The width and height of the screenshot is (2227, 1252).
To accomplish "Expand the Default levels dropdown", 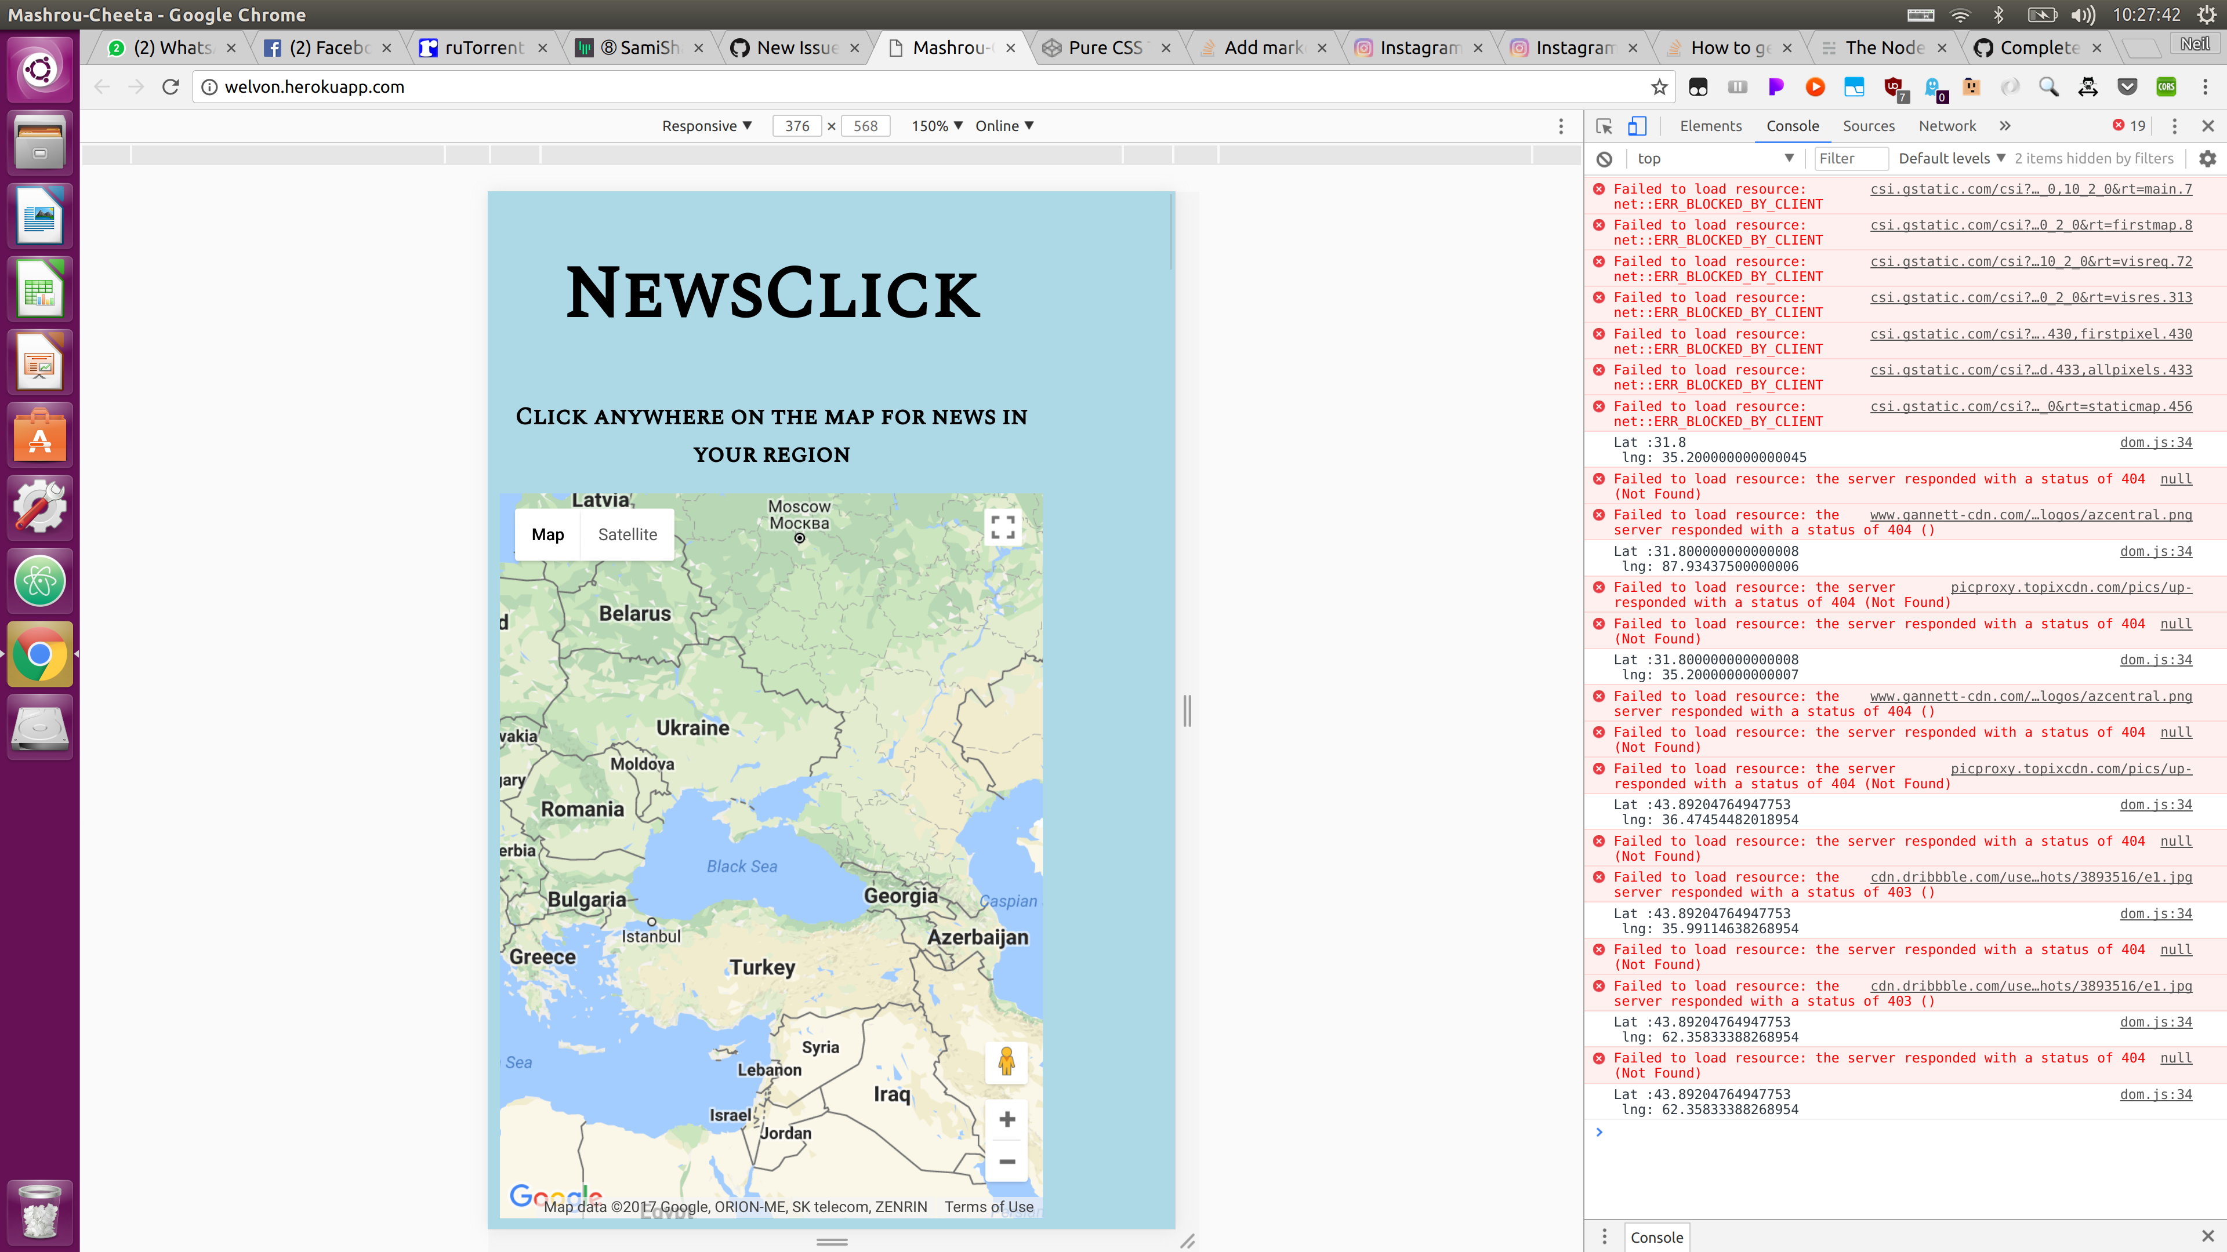I will (1951, 159).
